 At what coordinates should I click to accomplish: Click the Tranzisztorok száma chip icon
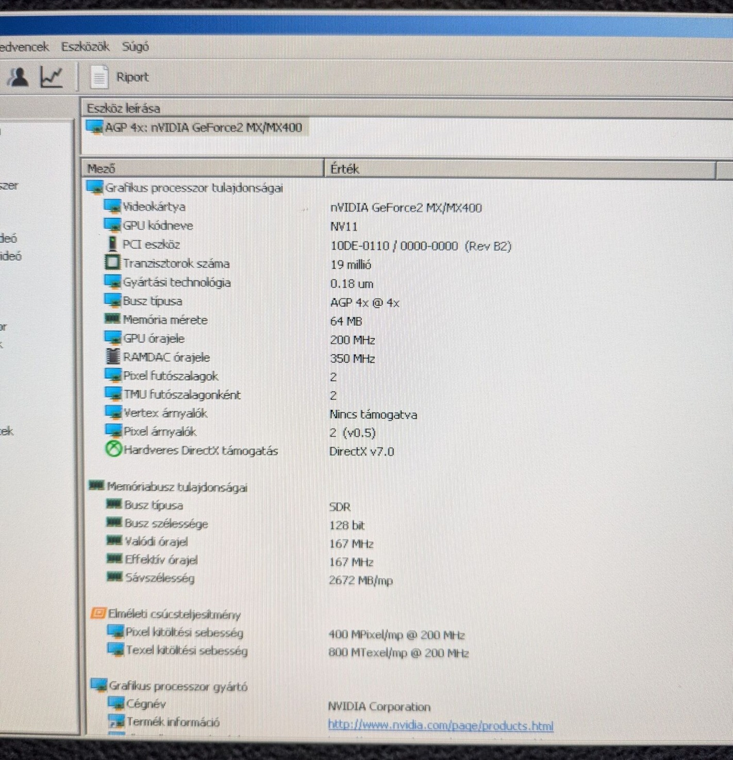pyautogui.click(x=112, y=263)
